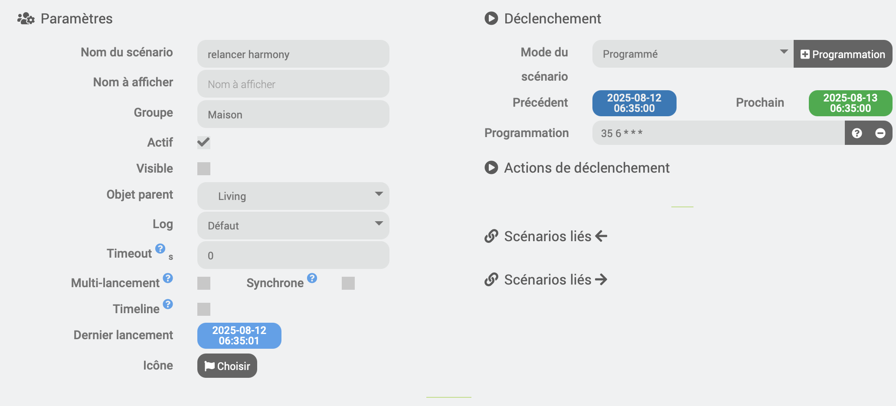The width and height of the screenshot is (896, 406).
Task: Click the Déclenchement play icon
Action: (491, 18)
